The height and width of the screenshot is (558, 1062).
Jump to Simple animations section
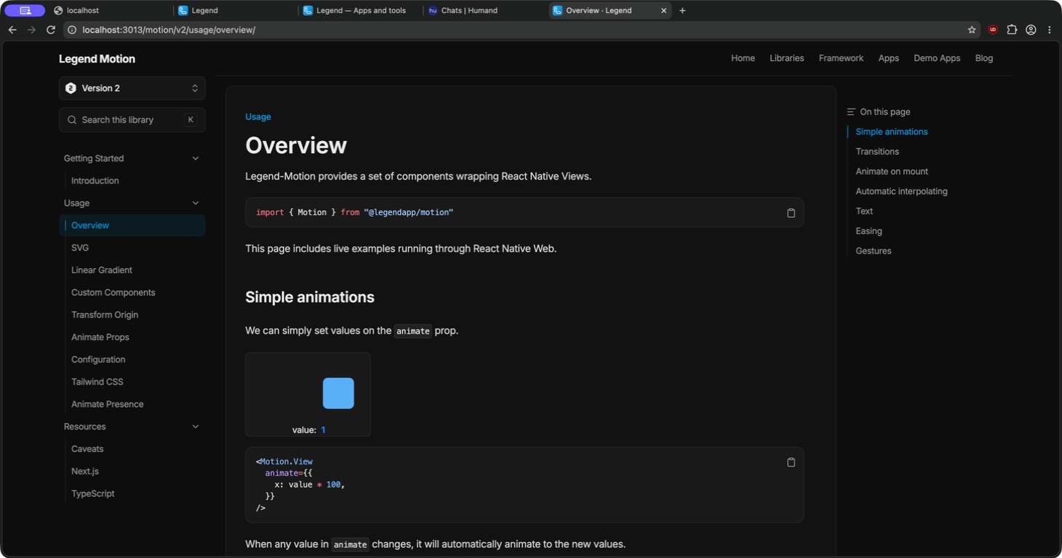pos(892,132)
